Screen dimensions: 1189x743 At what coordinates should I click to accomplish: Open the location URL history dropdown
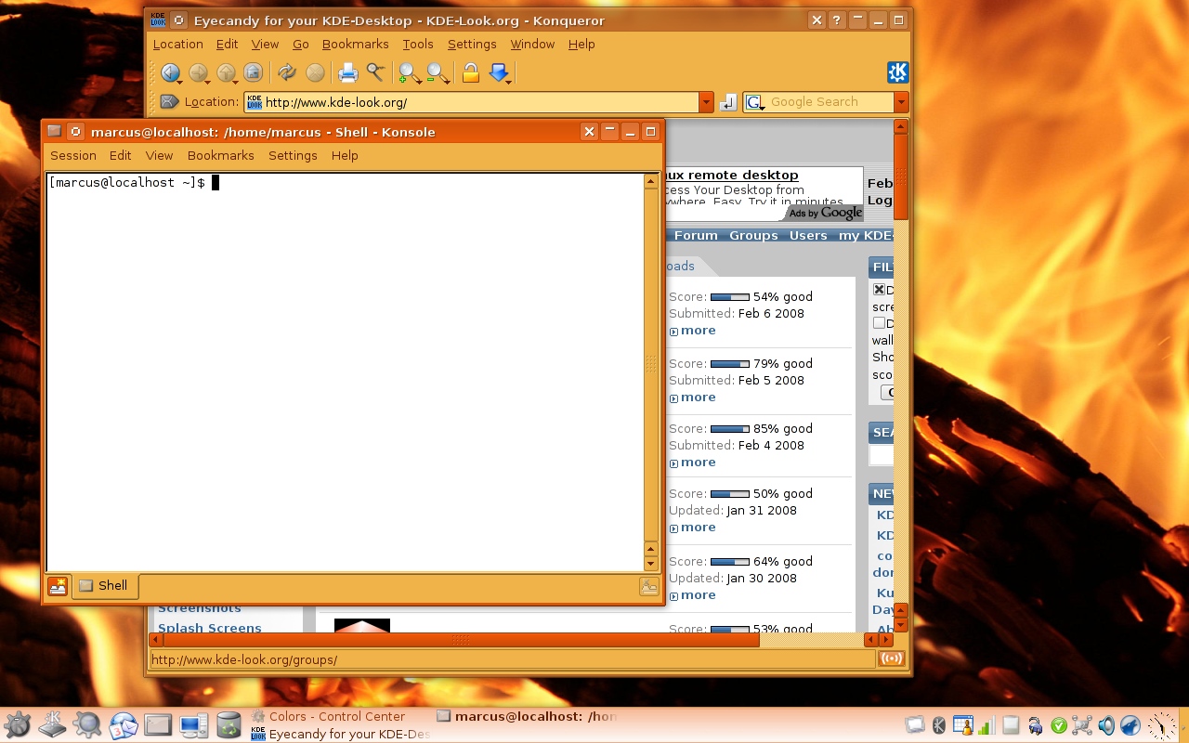[706, 102]
